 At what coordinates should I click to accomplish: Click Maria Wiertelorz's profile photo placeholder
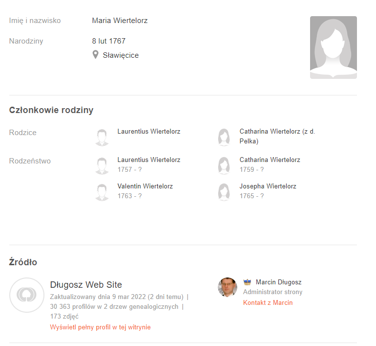tap(333, 47)
